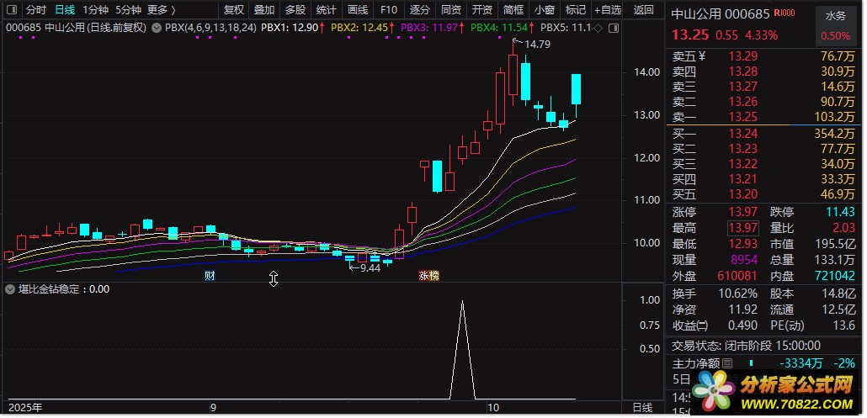Image resolution: width=867 pixels, height=418 pixels.
Task: Switch to the 分时 intraday view
Action: [35, 10]
